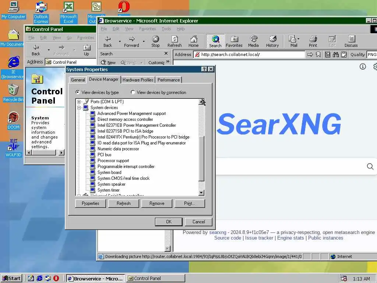Click the Up button in Control Panel window
Viewport: 377px width, 283px height.
click(87, 50)
